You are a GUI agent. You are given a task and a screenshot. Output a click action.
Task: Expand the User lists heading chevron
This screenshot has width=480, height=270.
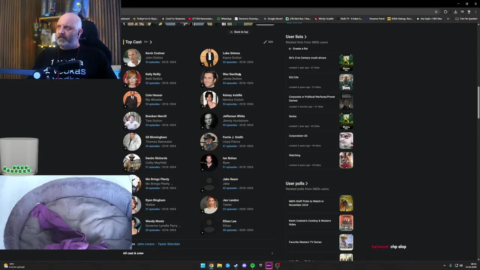[306, 37]
